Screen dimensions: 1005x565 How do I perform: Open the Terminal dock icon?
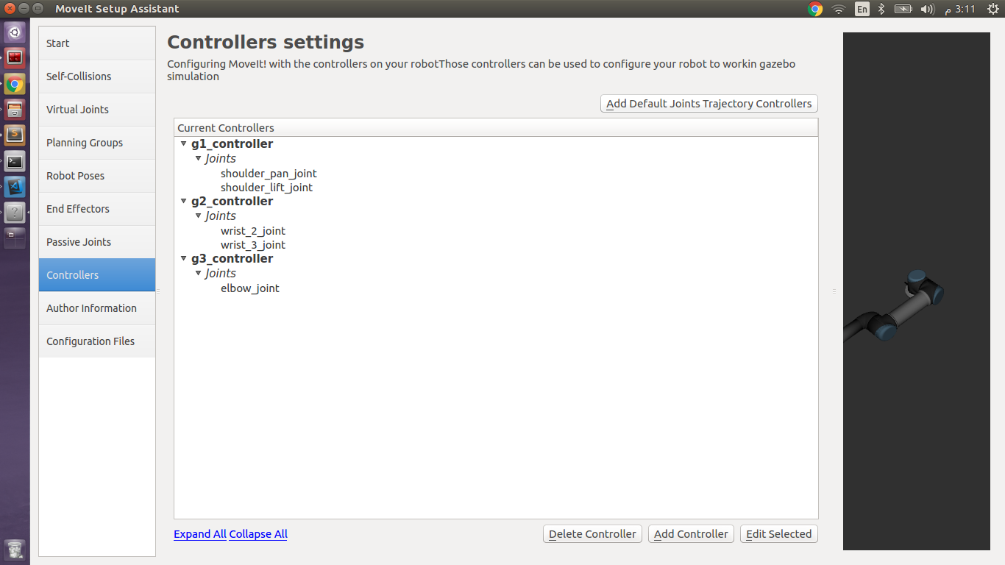[15, 161]
